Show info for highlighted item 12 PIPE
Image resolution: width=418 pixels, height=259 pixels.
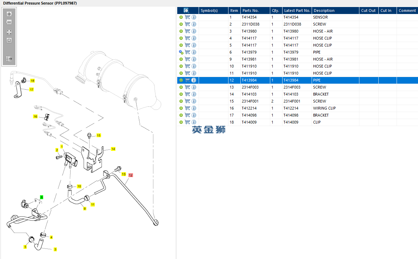click(x=194, y=80)
